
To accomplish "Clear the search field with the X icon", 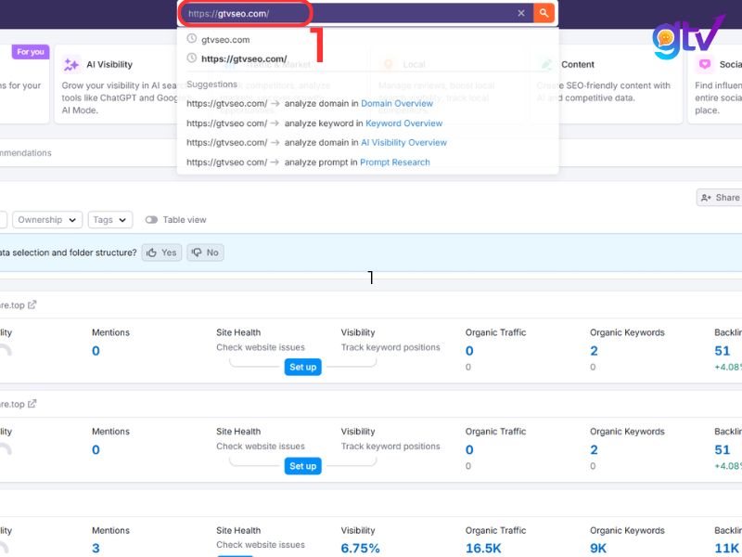I will click(x=522, y=13).
